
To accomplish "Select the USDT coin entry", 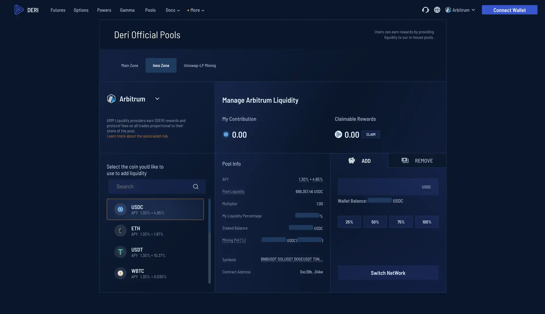I will (x=155, y=252).
